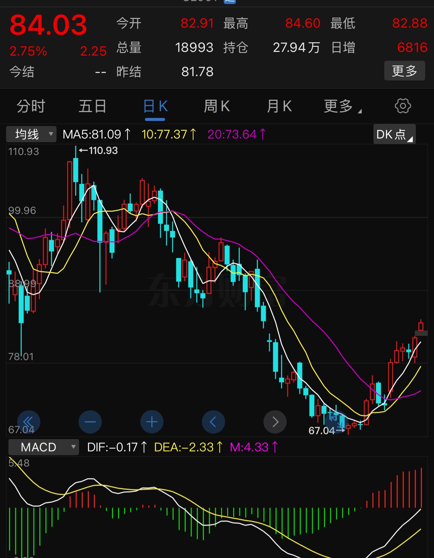Tap the 持仓 value 27.94万
This screenshot has width=434, height=558.
296,48
